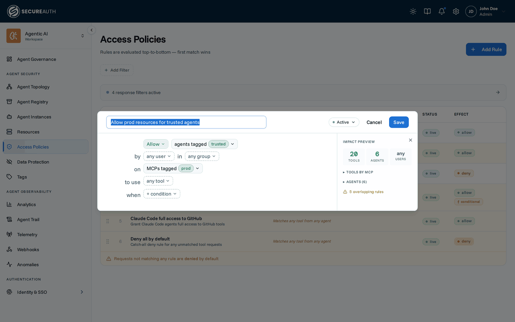Viewport: 515px width, 322px height.
Task: Click deny badge on Deny all rule
Action: coord(464,241)
